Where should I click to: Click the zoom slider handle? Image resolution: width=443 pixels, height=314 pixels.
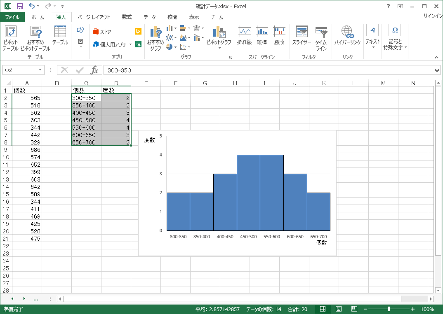[x=389, y=309]
